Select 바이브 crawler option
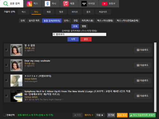 click(x=75, y=12)
